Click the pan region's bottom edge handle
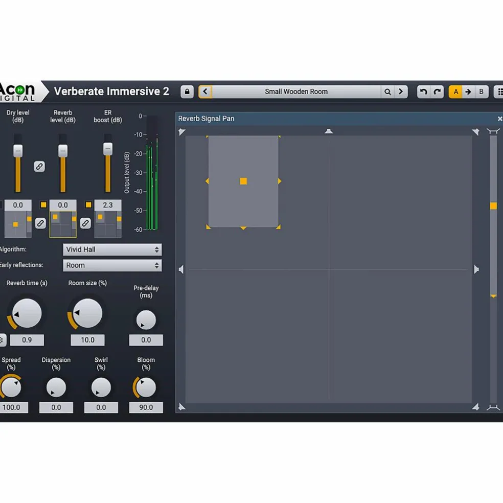The height and width of the screenshot is (503, 503). click(243, 228)
